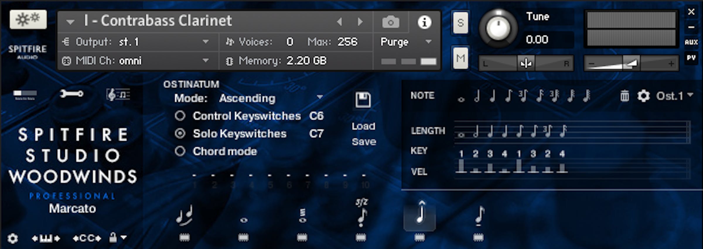Open Ostinatum gear settings icon
This screenshot has width=703, height=249.
643,96
